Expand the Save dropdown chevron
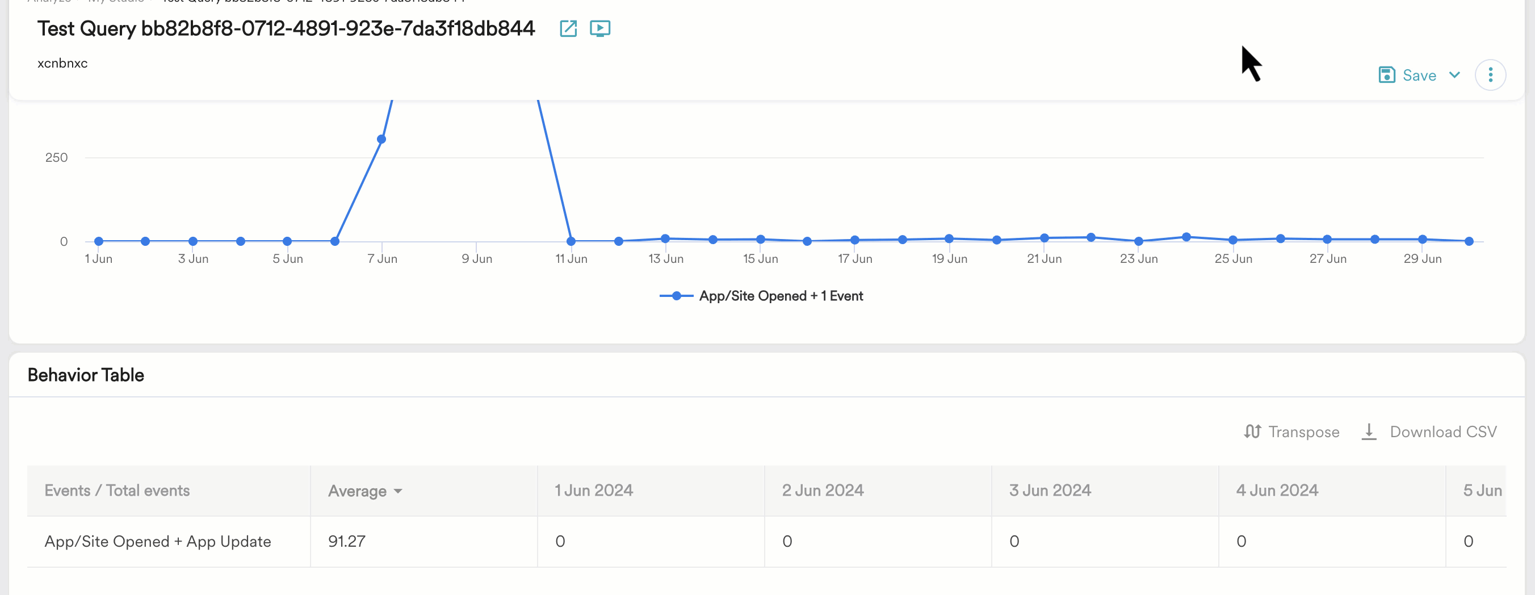Image resolution: width=1535 pixels, height=595 pixels. [x=1454, y=75]
